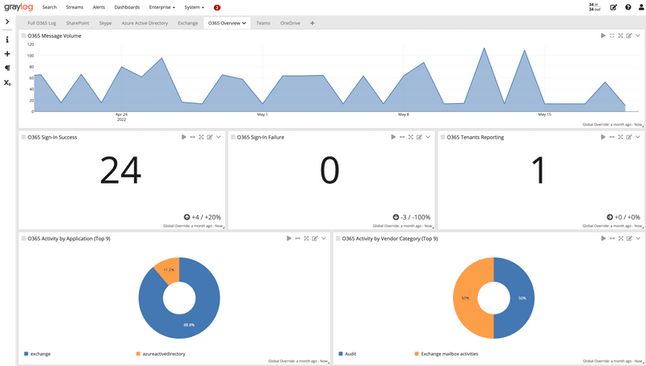The width and height of the screenshot is (646, 366).
Task: Click the blue Audit legend swatch
Action: point(341,354)
